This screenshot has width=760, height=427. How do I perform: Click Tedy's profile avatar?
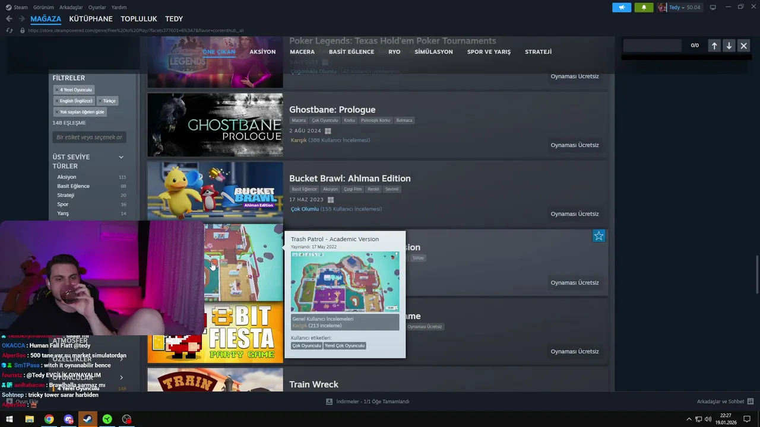(x=662, y=7)
